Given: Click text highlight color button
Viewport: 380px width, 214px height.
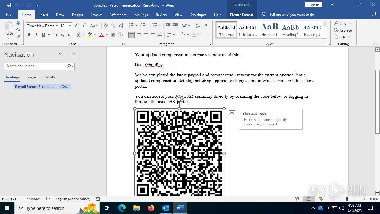Looking at the screenshot, I should click(90, 35).
